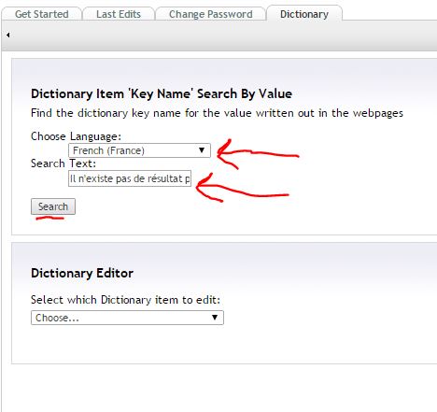The width and height of the screenshot is (437, 412).
Task: Click the red underline beneath the Search button
Action: coord(49,219)
